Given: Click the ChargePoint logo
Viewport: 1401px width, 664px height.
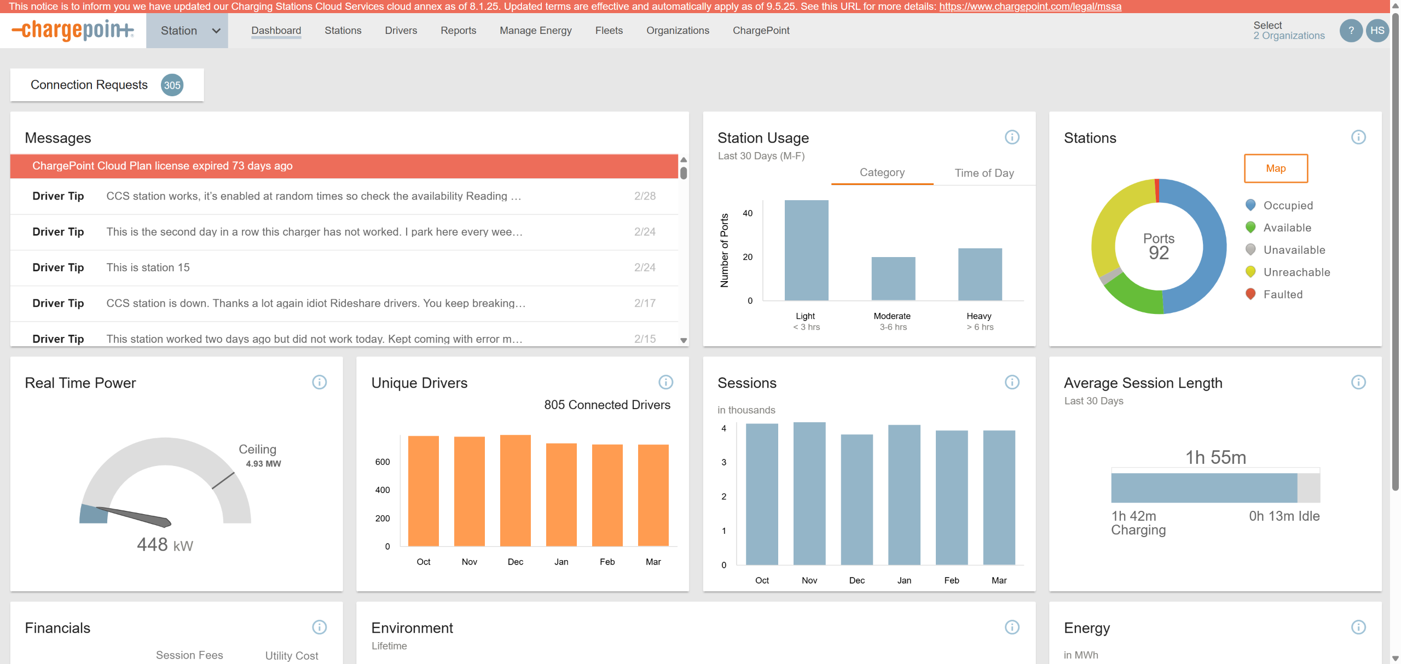Looking at the screenshot, I should coord(73,30).
